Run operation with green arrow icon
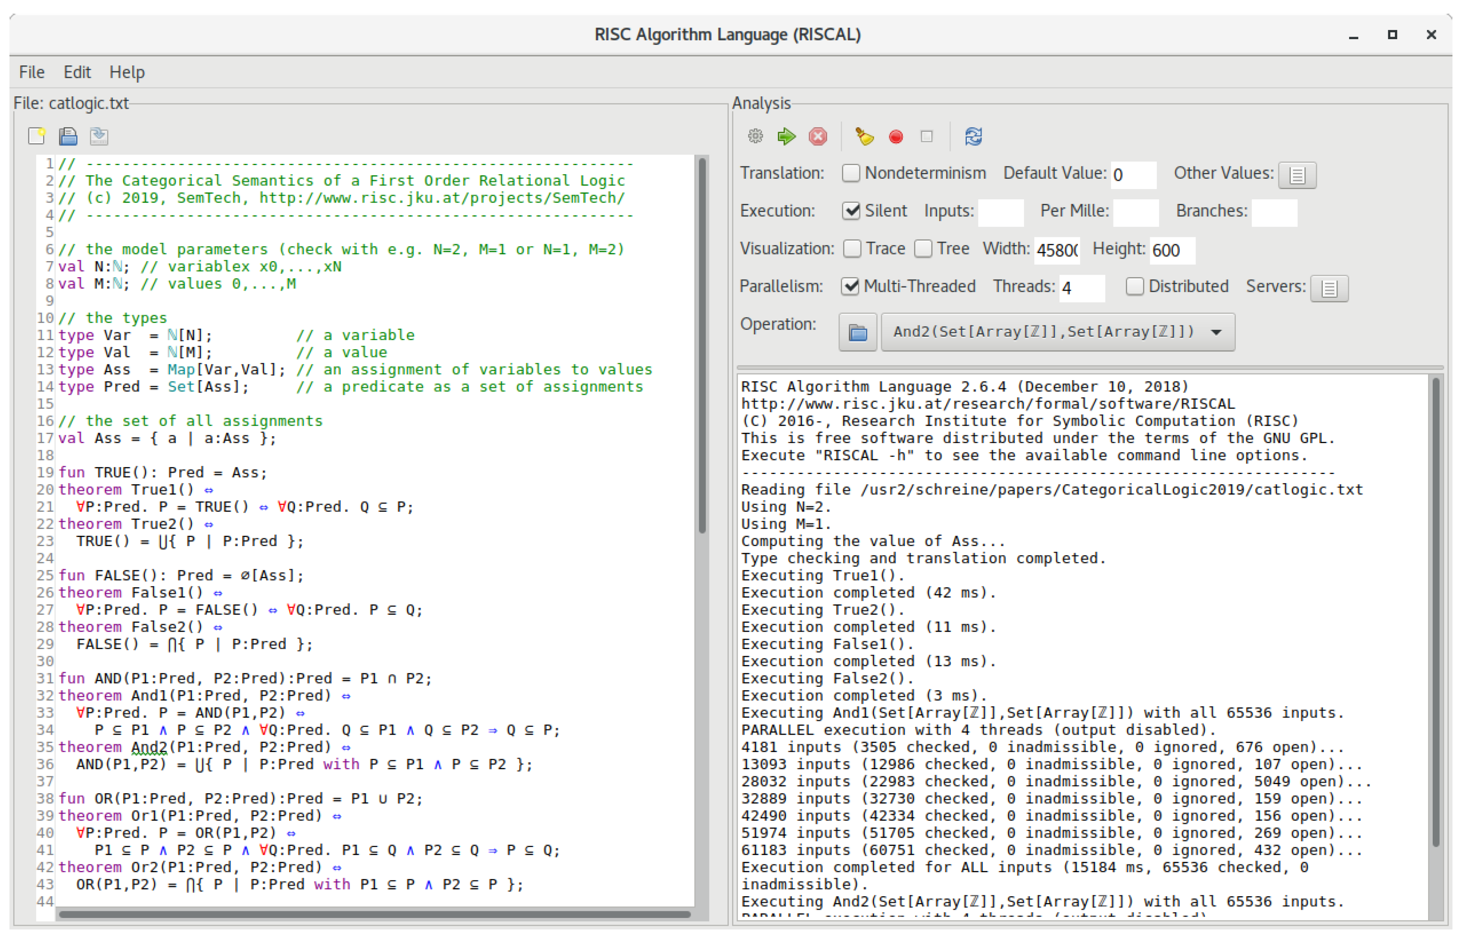Viewport: 1464px width, 941px height. tap(787, 136)
